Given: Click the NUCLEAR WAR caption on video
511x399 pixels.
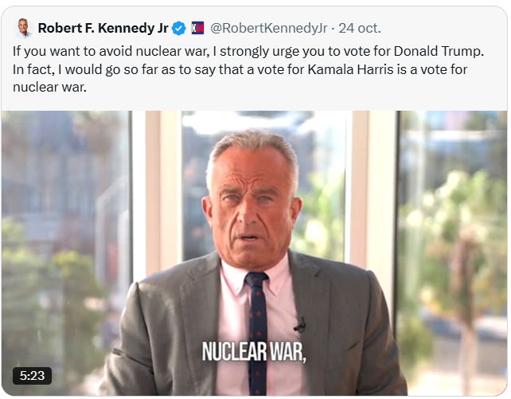Looking at the screenshot, I should click(x=254, y=352).
